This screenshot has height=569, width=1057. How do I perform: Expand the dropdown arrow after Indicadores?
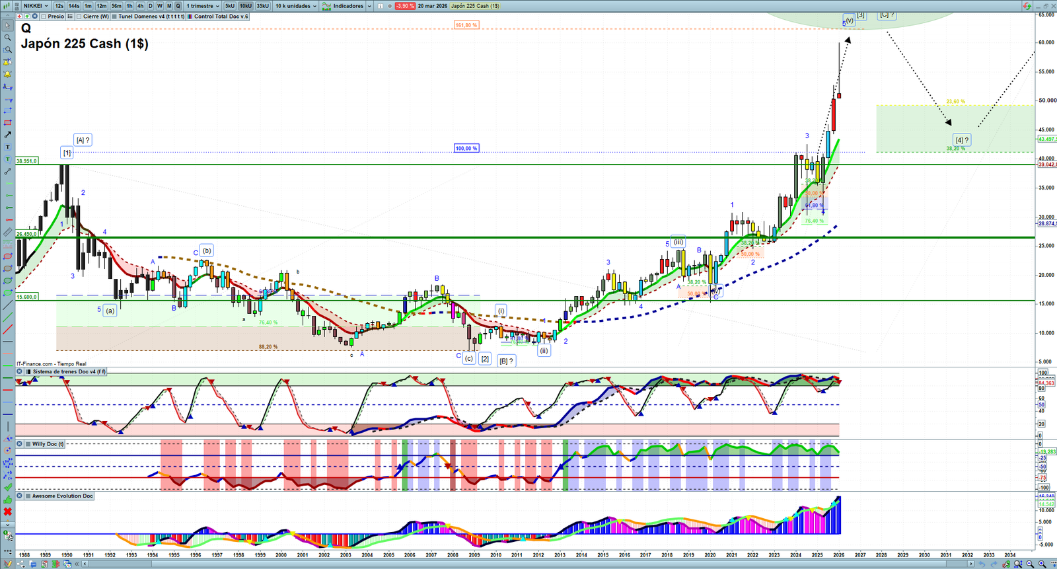369,6
